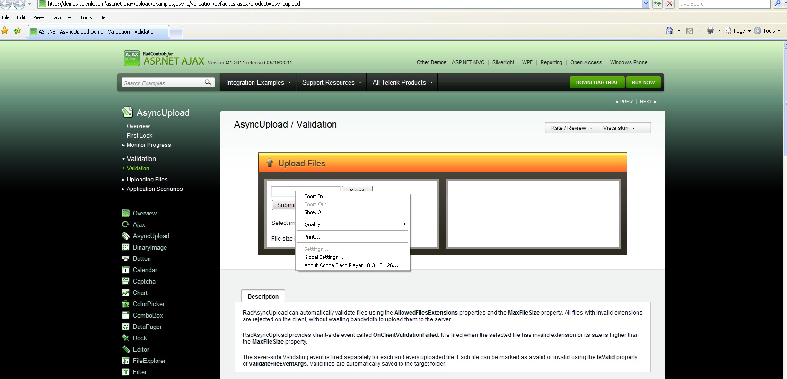The width and height of the screenshot is (787, 379).
Task: Click the browser Home icon
Action: coord(669,31)
